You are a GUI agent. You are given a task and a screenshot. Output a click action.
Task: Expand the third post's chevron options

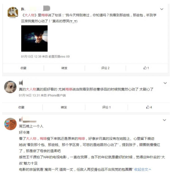[x=164, y=120]
